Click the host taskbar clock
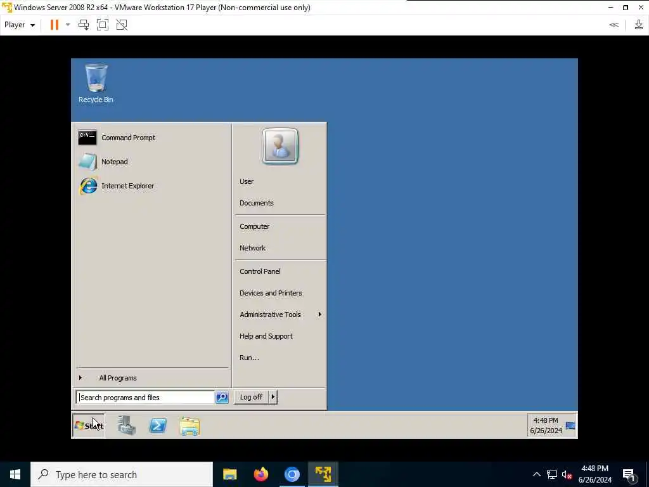Image resolution: width=649 pixels, height=487 pixels. pos(594,474)
